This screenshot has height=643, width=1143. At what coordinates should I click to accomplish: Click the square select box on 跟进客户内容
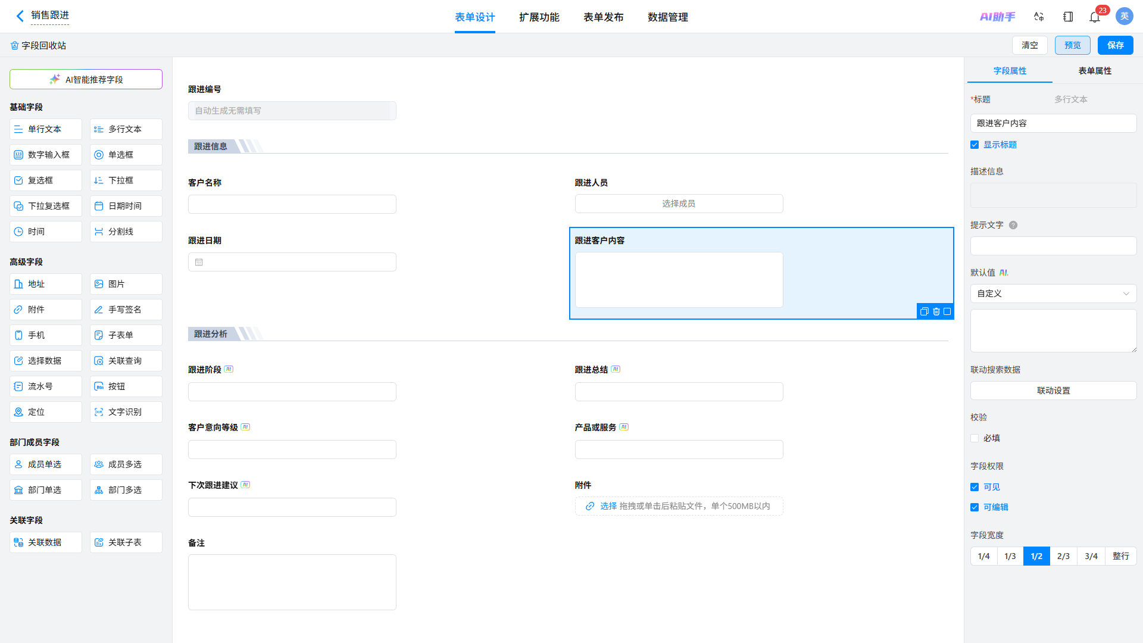click(947, 311)
